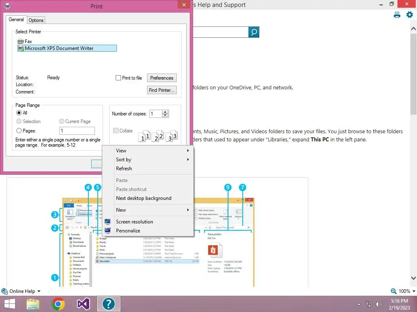Expand the New submenu
417x312 pixels.
point(153,210)
